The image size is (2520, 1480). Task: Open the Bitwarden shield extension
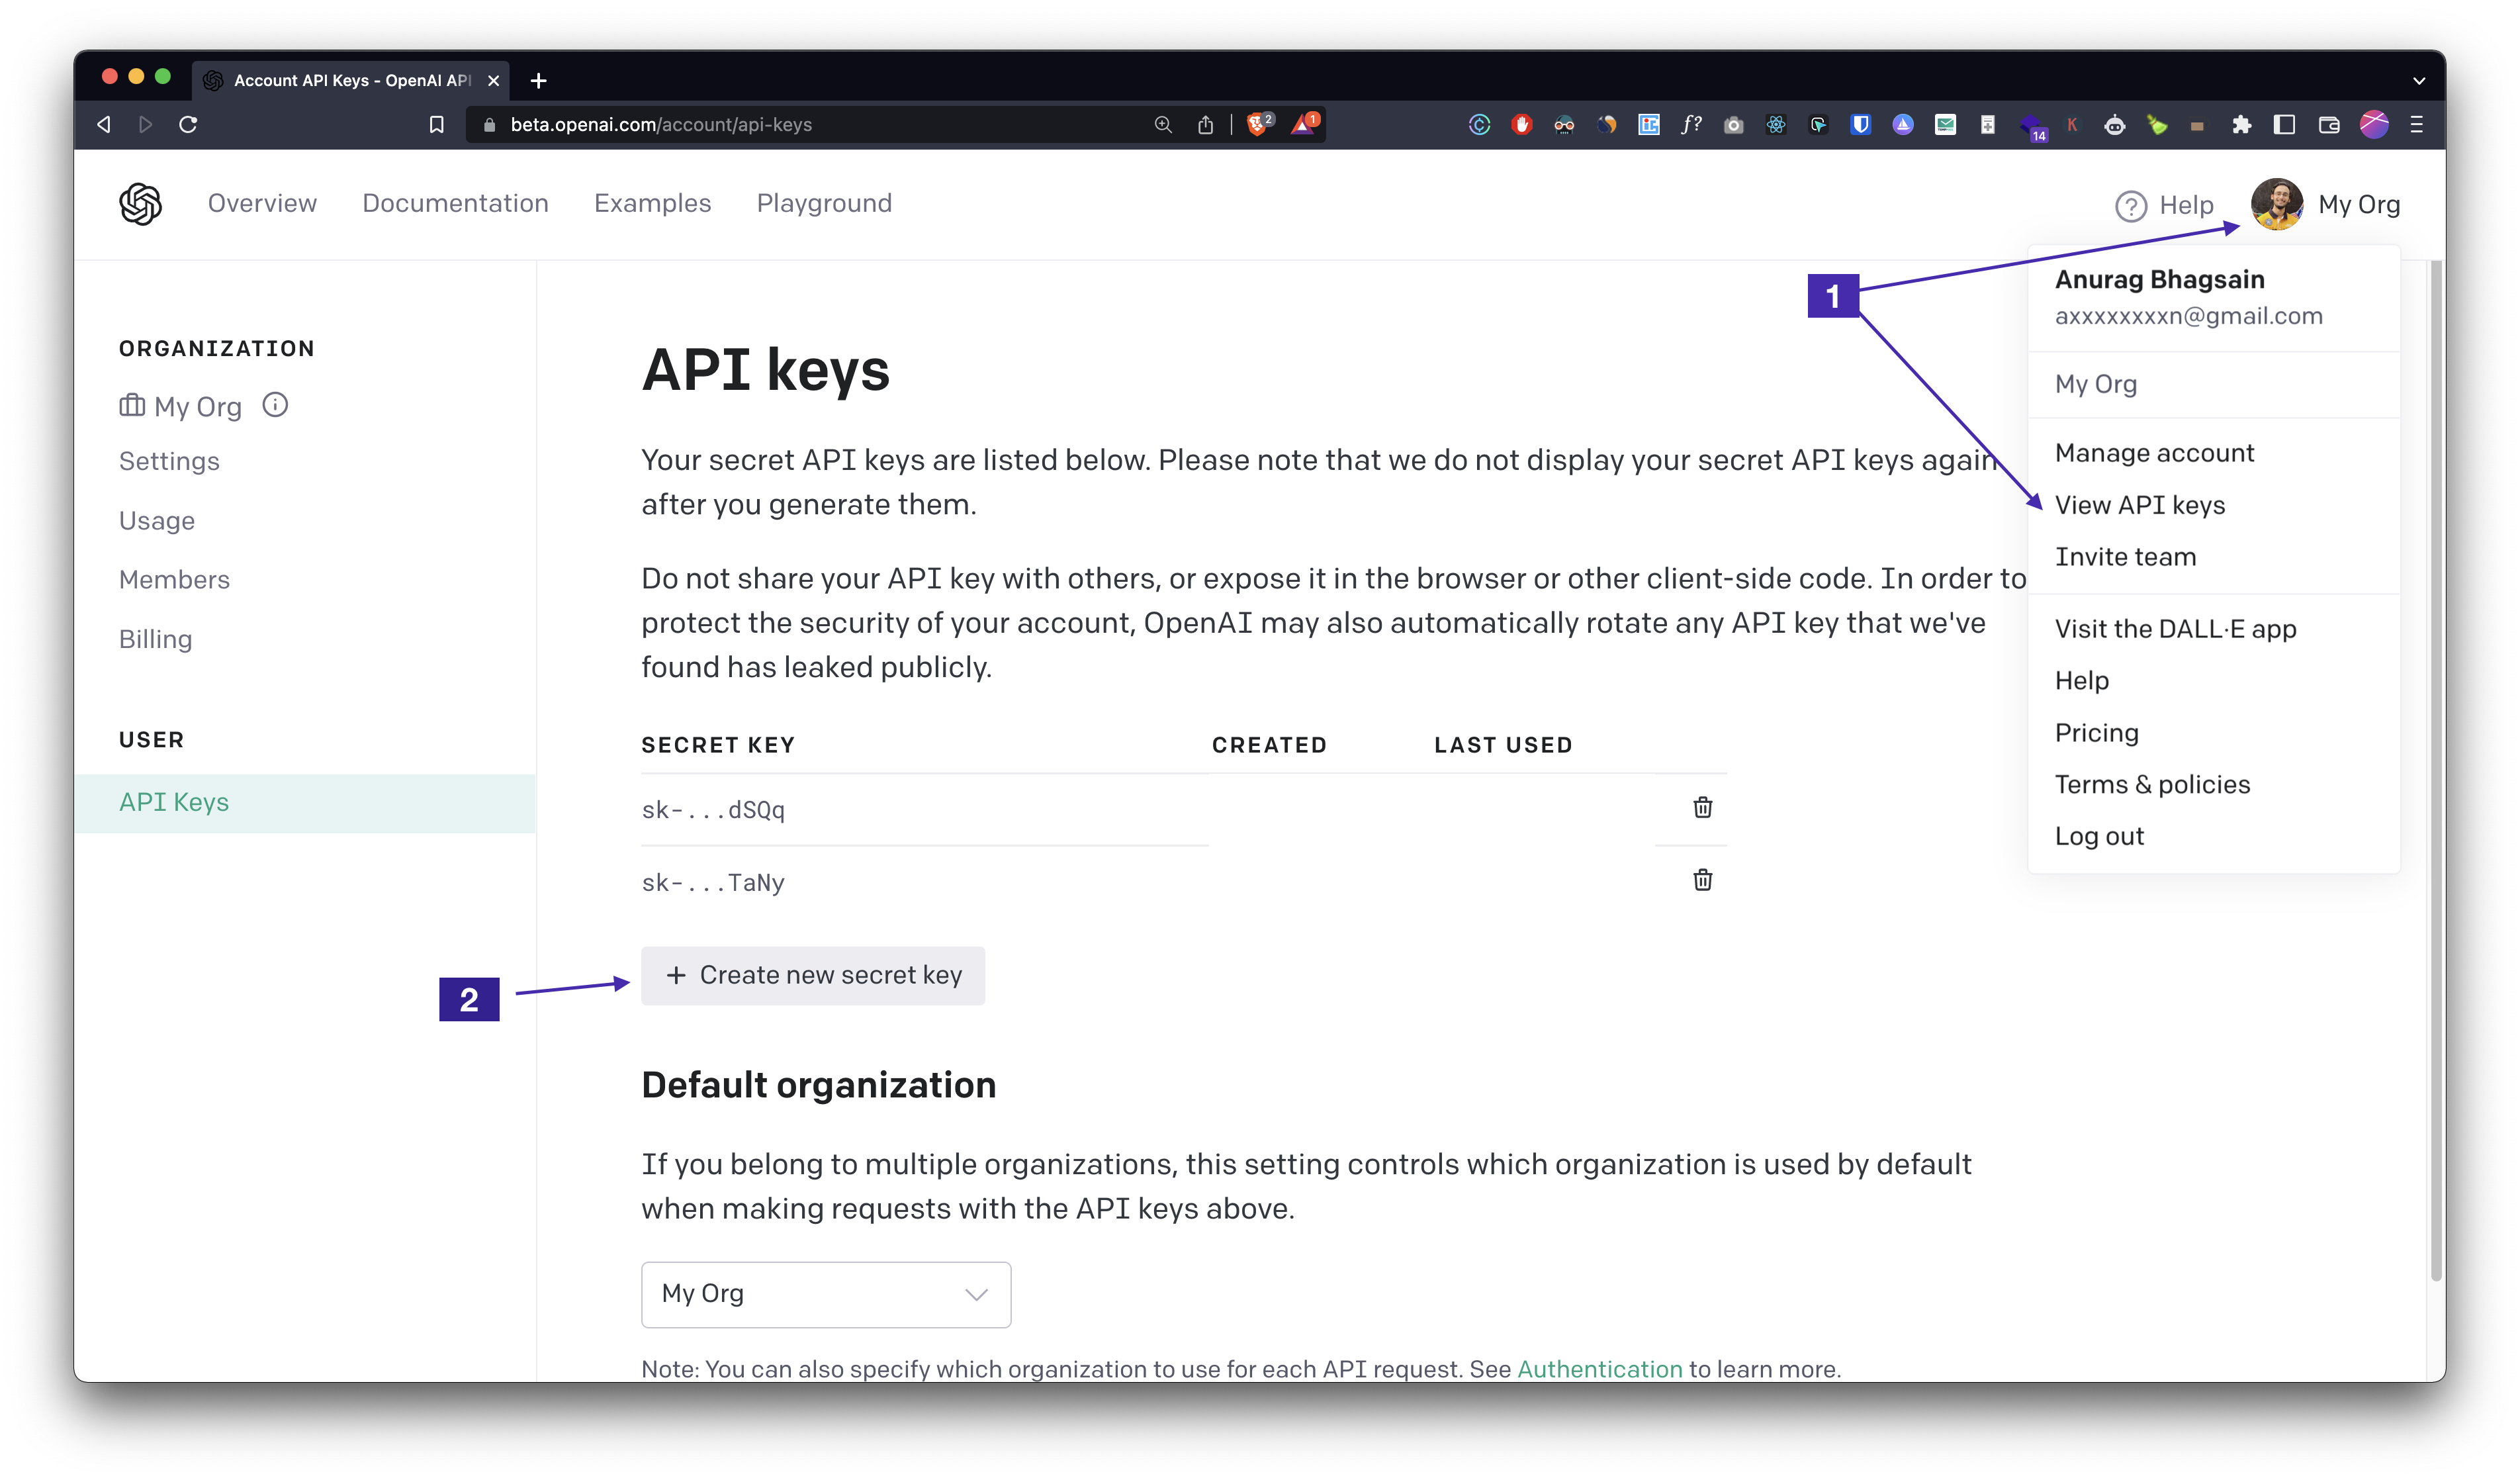1860,124
